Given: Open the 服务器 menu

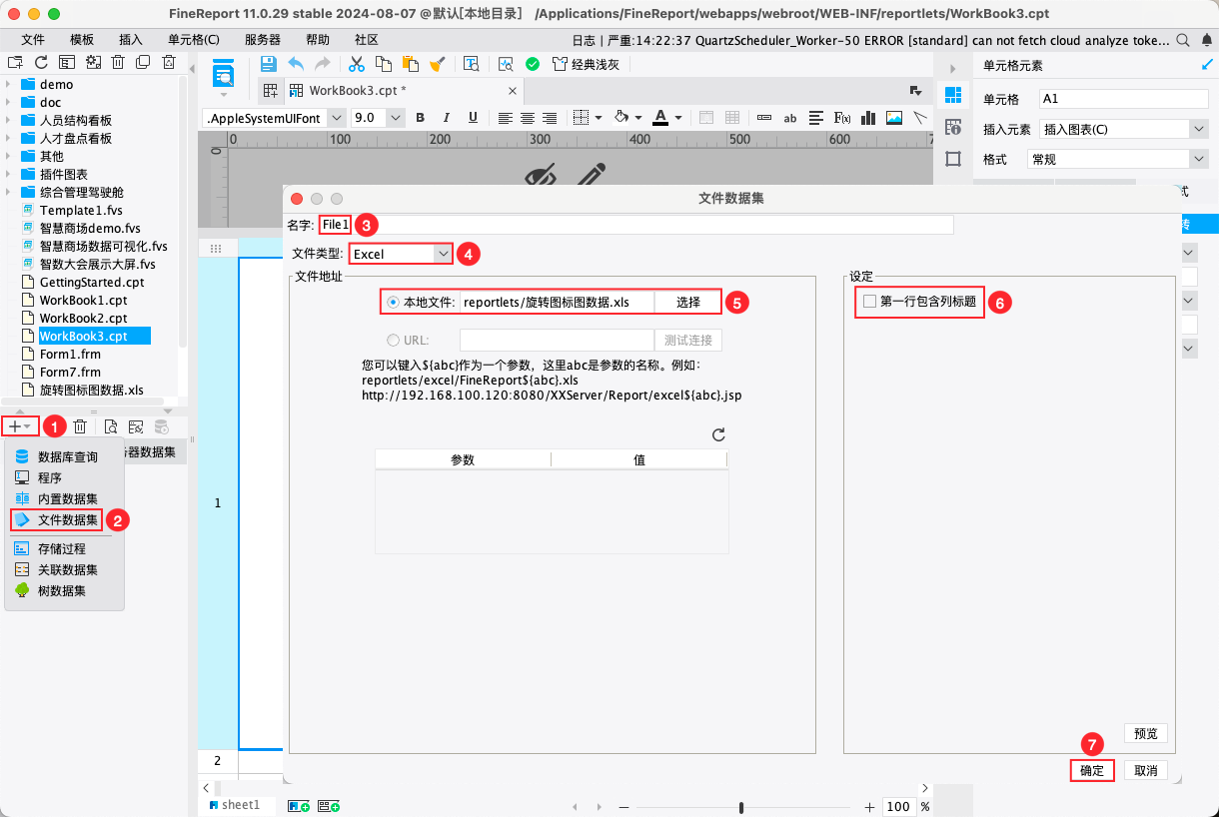Looking at the screenshot, I should (x=263, y=40).
